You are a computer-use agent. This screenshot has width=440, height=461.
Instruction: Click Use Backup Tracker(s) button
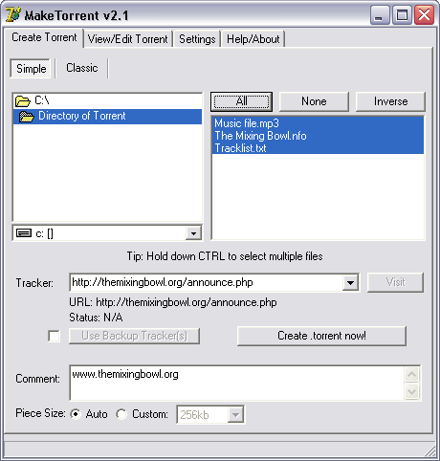134,336
